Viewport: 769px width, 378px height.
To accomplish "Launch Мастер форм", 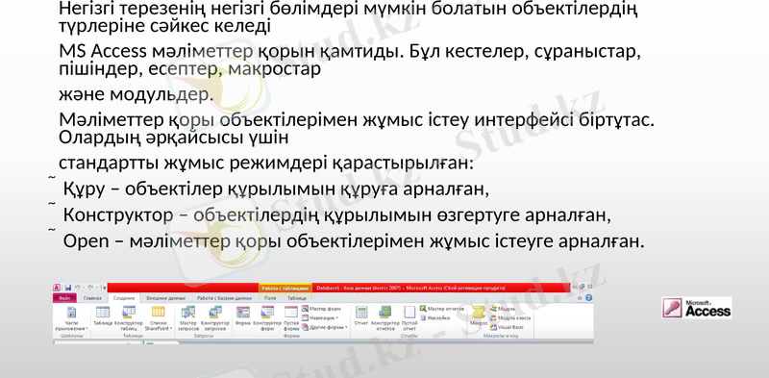I will coord(321,309).
